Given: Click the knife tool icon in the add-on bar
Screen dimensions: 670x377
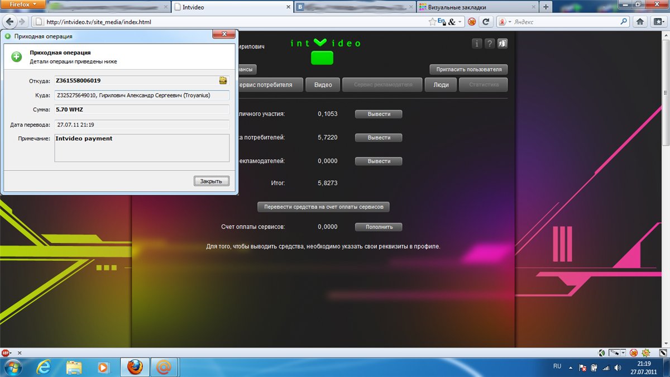Looking at the screenshot, I should [x=615, y=353].
